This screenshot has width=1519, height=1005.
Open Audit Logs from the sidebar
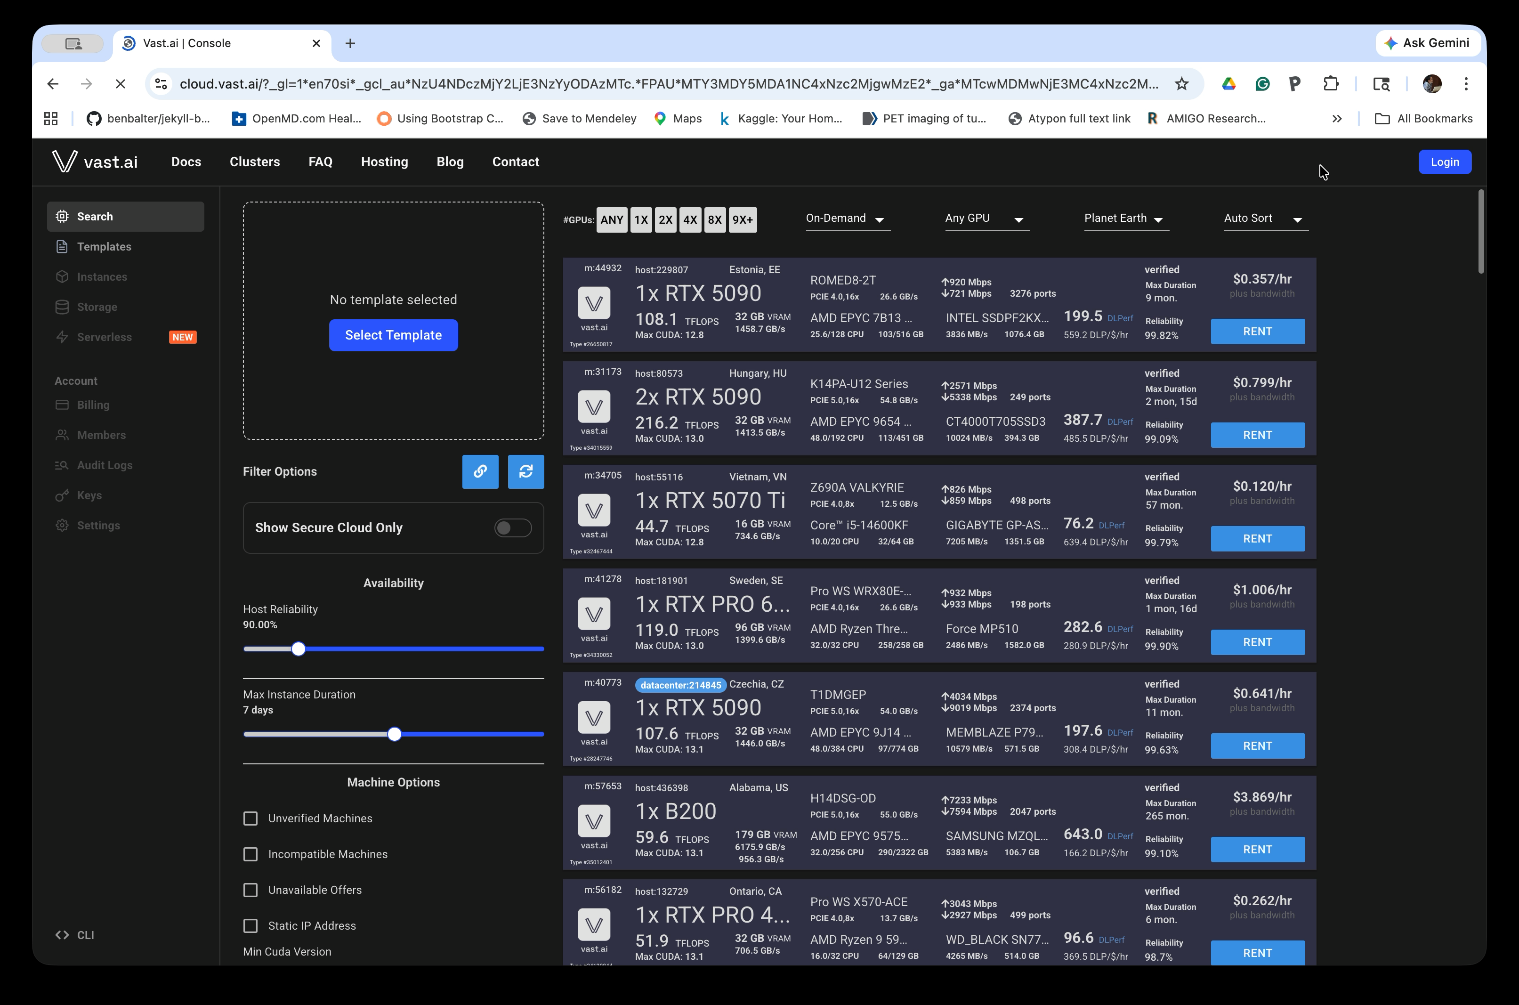point(105,465)
